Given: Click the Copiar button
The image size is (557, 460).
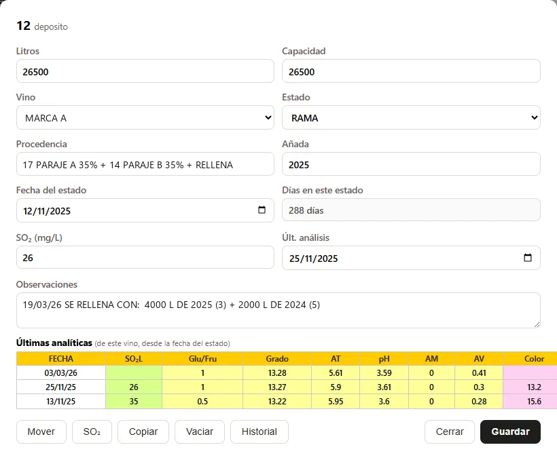Looking at the screenshot, I should (143, 432).
